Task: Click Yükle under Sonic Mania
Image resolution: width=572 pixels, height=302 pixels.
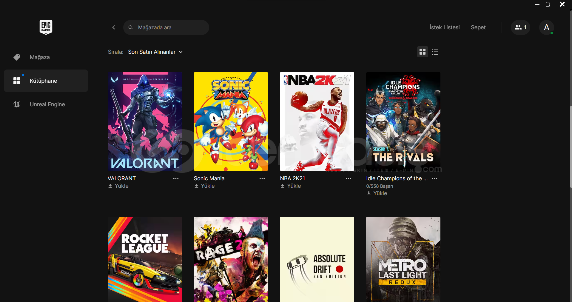Action: tap(205, 186)
